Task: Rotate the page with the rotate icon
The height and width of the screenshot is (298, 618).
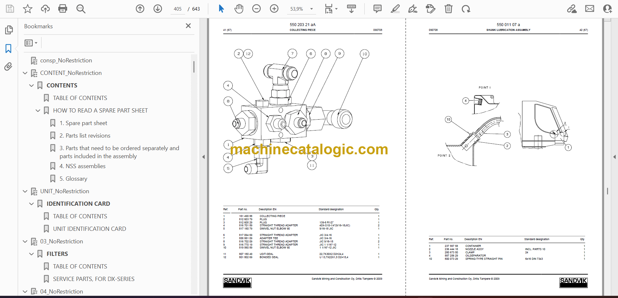Action: [x=466, y=9]
